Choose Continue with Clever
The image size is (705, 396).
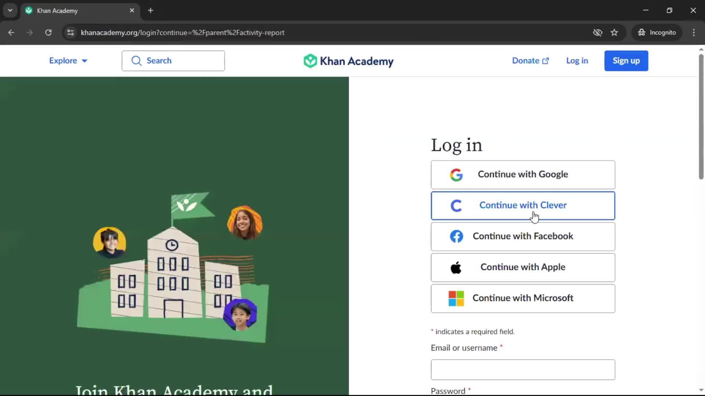pyautogui.click(x=523, y=206)
